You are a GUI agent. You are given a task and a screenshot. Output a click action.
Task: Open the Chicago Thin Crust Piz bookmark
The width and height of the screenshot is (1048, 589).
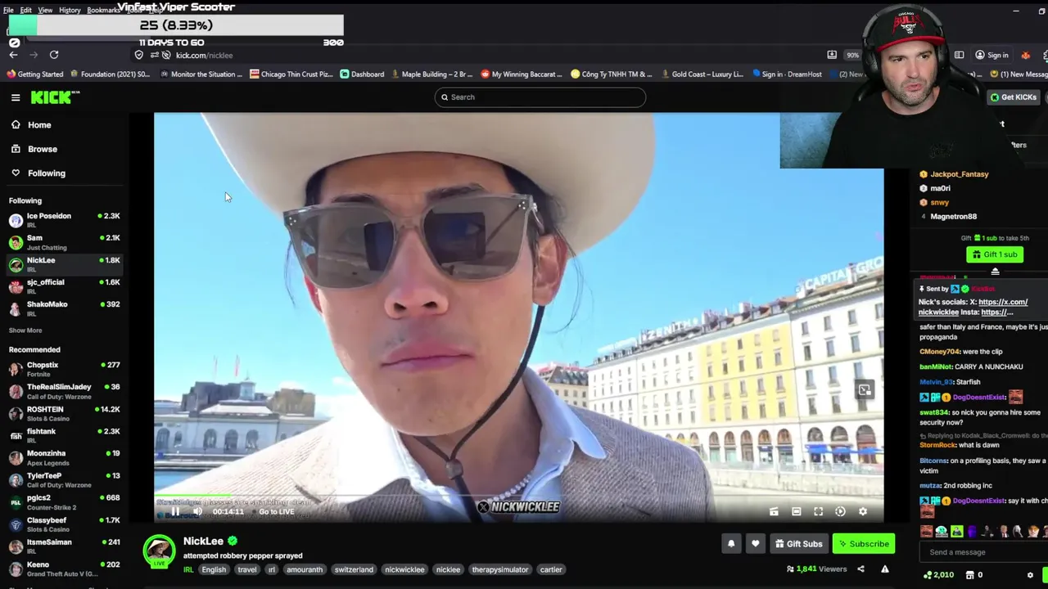pos(291,74)
